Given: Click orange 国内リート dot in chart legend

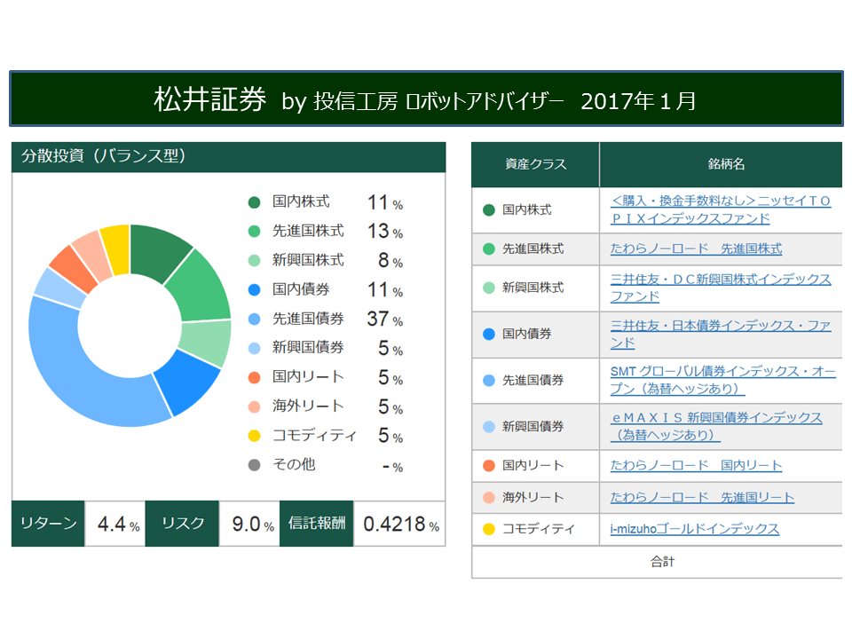Looking at the screenshot, I should pyautogui.click(x=254, y=378).
